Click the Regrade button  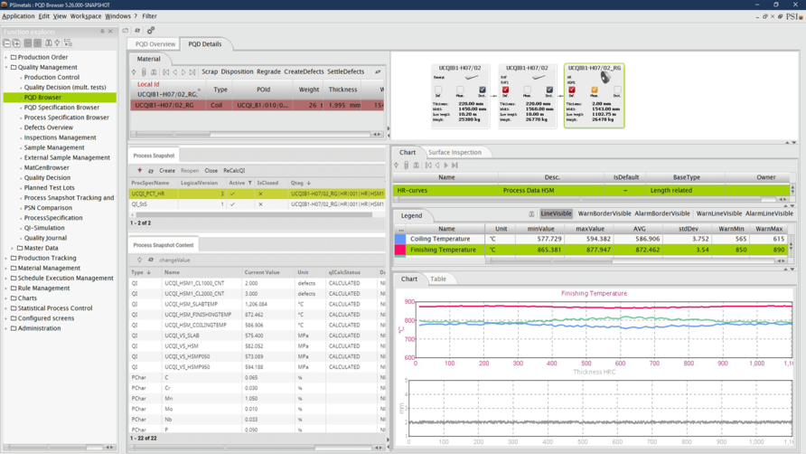click(268, 72)
